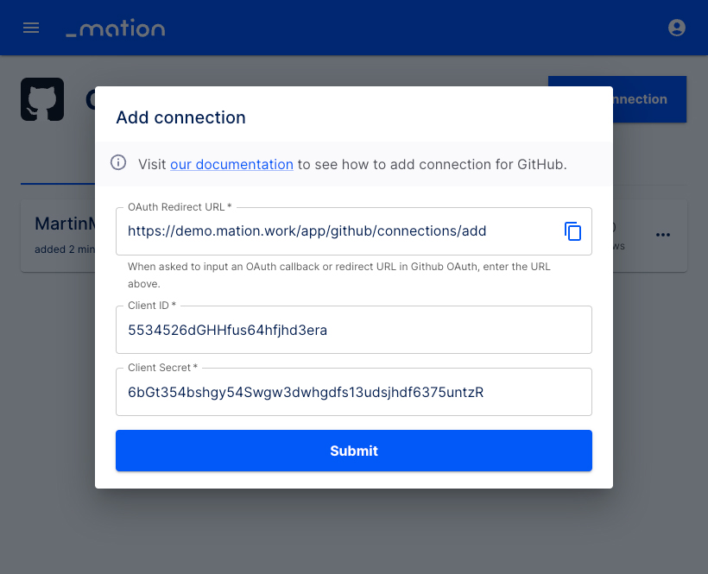Click the info icon in documentation notice
The image size is (708, 574).
point(118,162)
